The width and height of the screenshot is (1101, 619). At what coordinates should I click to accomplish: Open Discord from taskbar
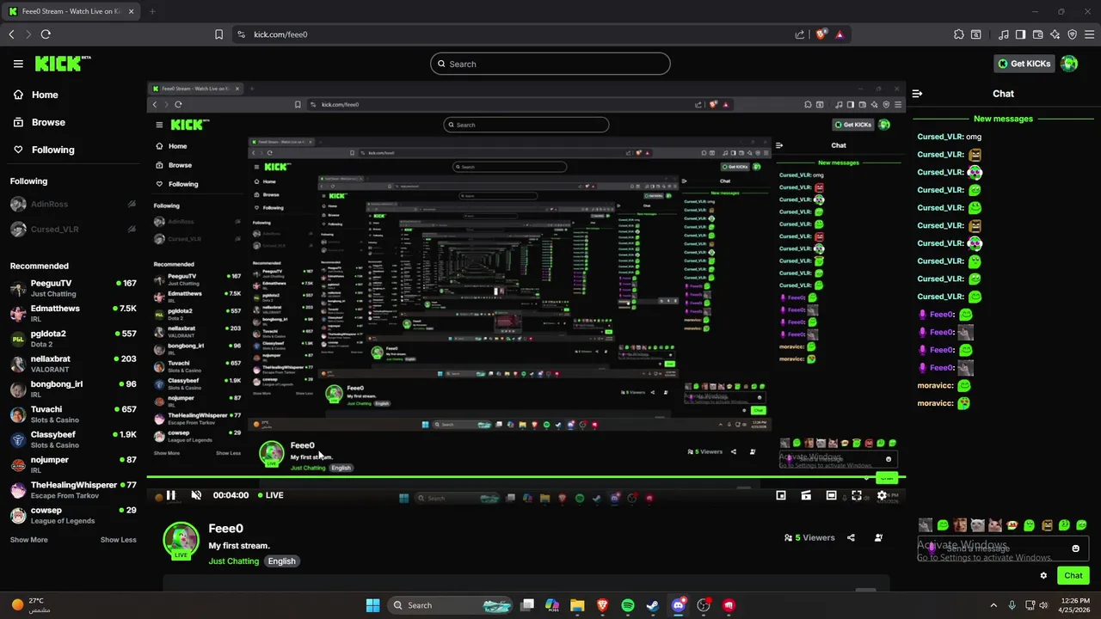click(679, 605)
